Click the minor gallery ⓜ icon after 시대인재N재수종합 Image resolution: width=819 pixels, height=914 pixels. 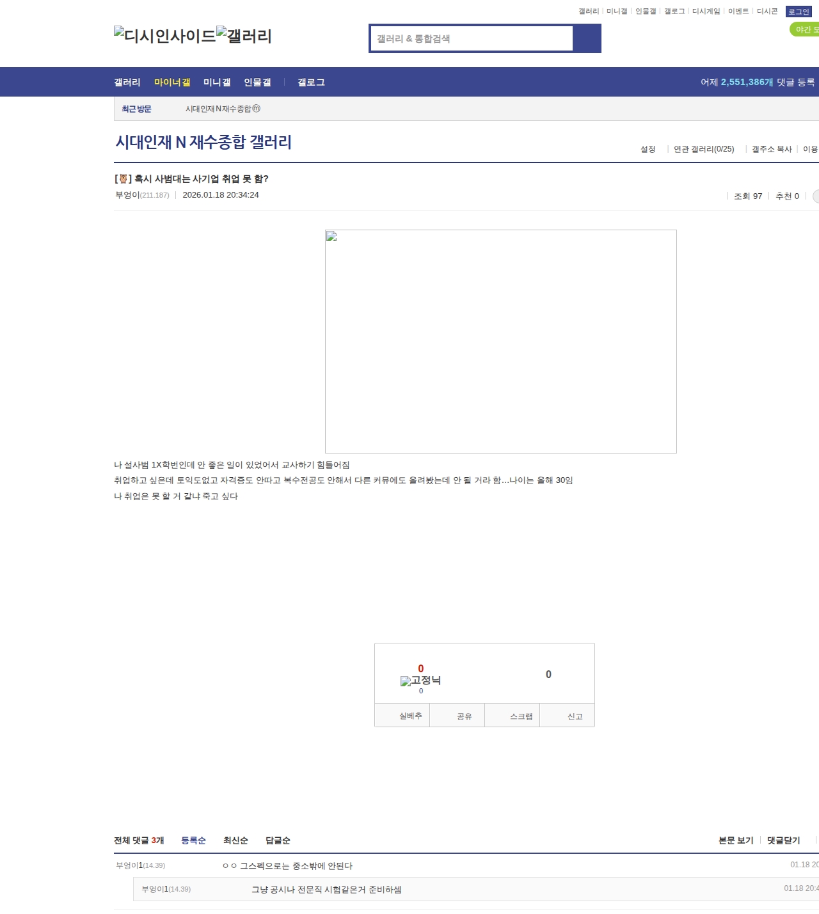pyautogui.click(x=257, y=109)
